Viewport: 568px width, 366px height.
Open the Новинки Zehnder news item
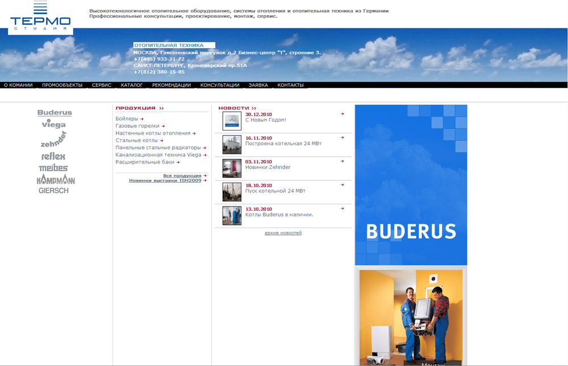point(268,167)
